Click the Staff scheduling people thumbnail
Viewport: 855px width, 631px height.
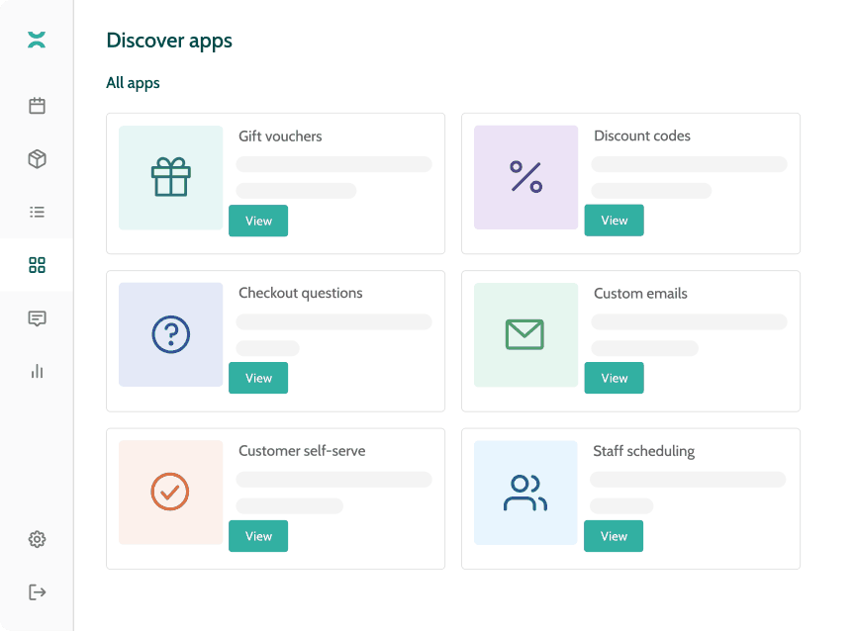[x=525, y=493]
